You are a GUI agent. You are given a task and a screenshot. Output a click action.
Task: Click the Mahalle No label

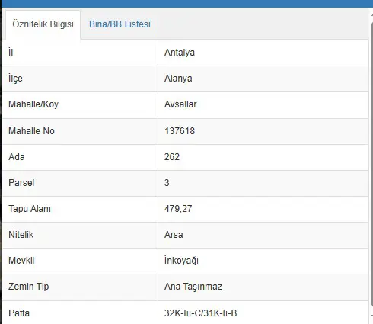[x=31, y=131]
